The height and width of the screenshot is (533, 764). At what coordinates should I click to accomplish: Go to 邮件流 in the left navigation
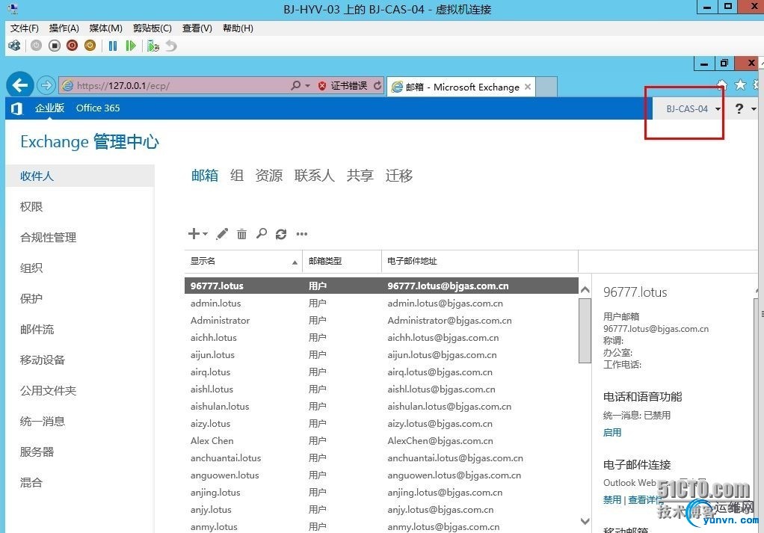pyautogui.click(x=37, y=330)
